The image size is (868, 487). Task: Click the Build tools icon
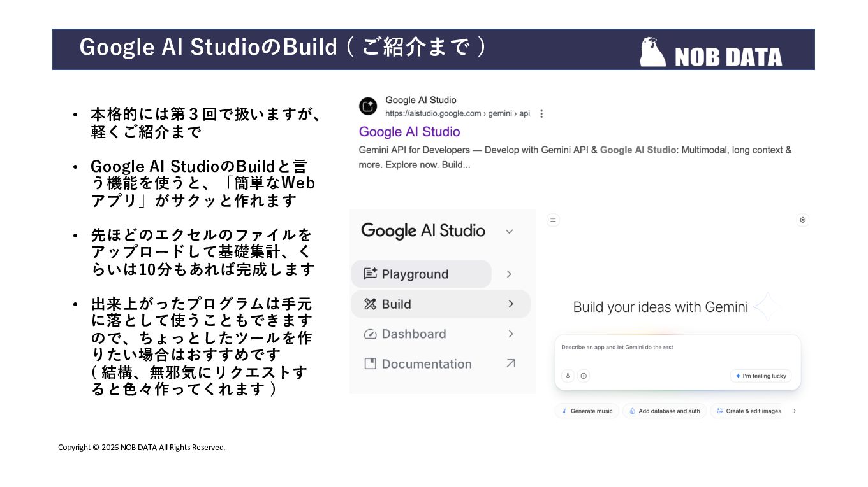[370, 304]
